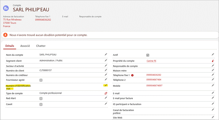Open account owner Carine PE link
Screen dimensions: 219x120
(151, 61)
